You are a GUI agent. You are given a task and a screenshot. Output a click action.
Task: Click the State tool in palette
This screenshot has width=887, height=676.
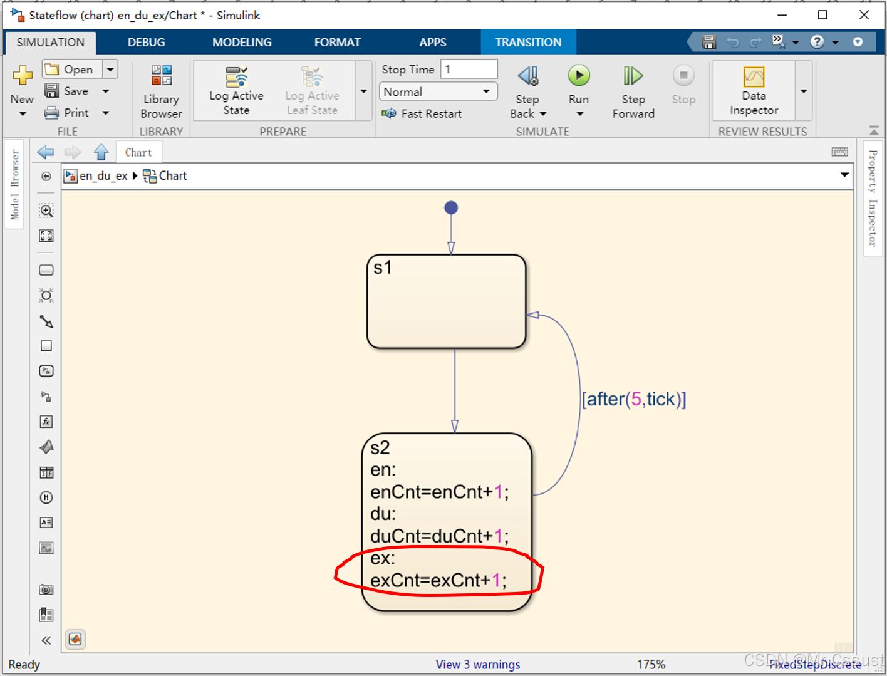46,270
